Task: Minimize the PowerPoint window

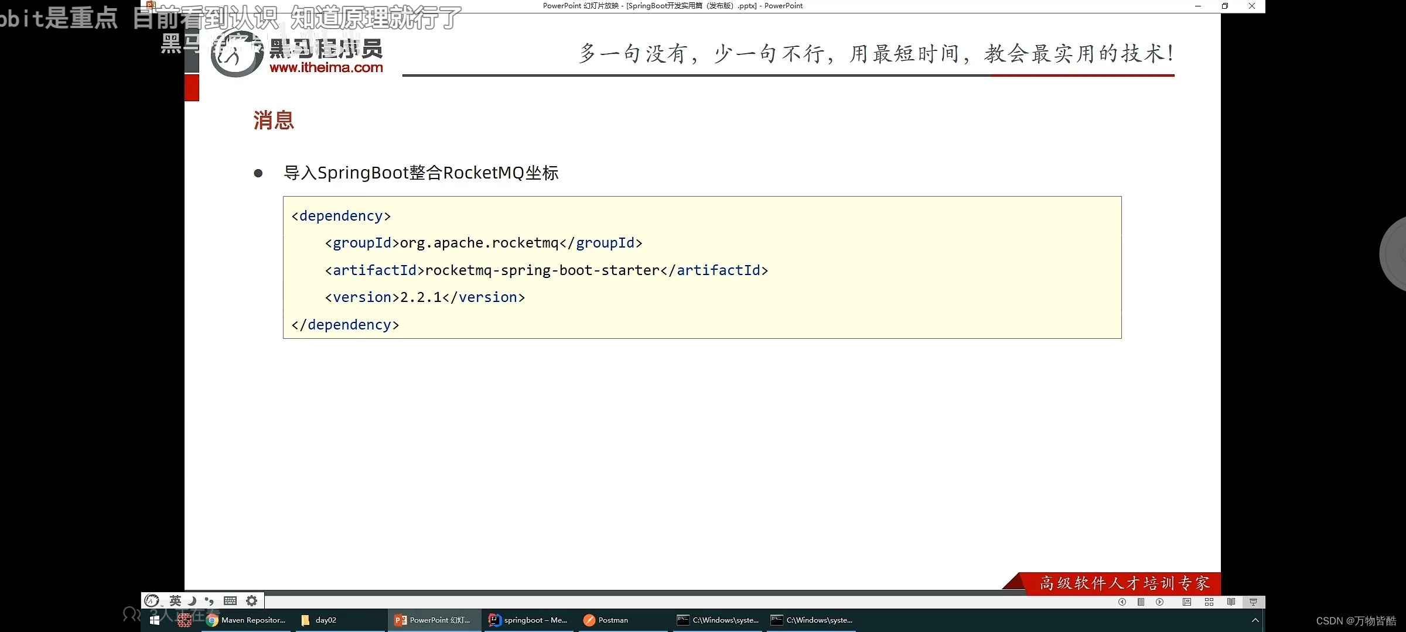Action: pos(1198,6)
